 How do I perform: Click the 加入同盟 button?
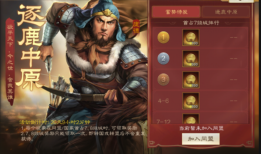pyautogui.click(x=200, y=139)
